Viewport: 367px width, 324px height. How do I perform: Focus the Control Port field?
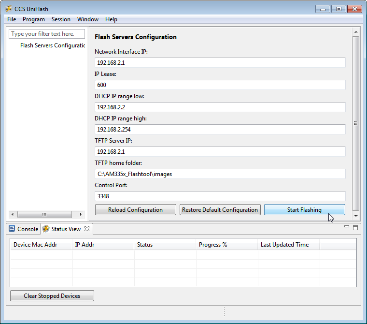(x=220, y=196)
